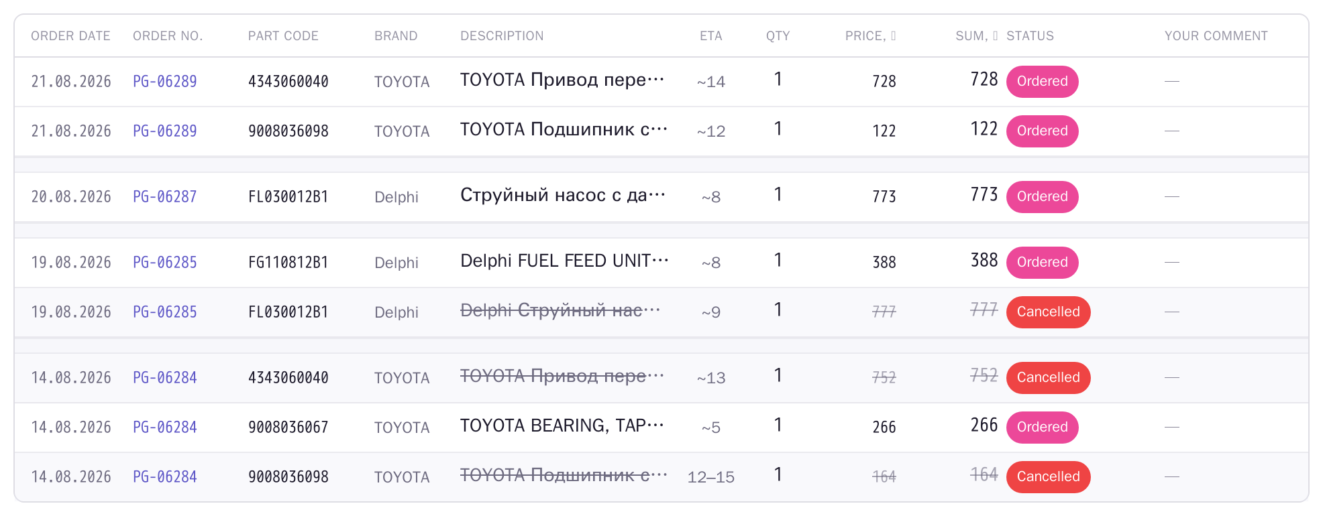Click the BRAND column header
This screenshot has width=1323, height=516.
[396, 36]
